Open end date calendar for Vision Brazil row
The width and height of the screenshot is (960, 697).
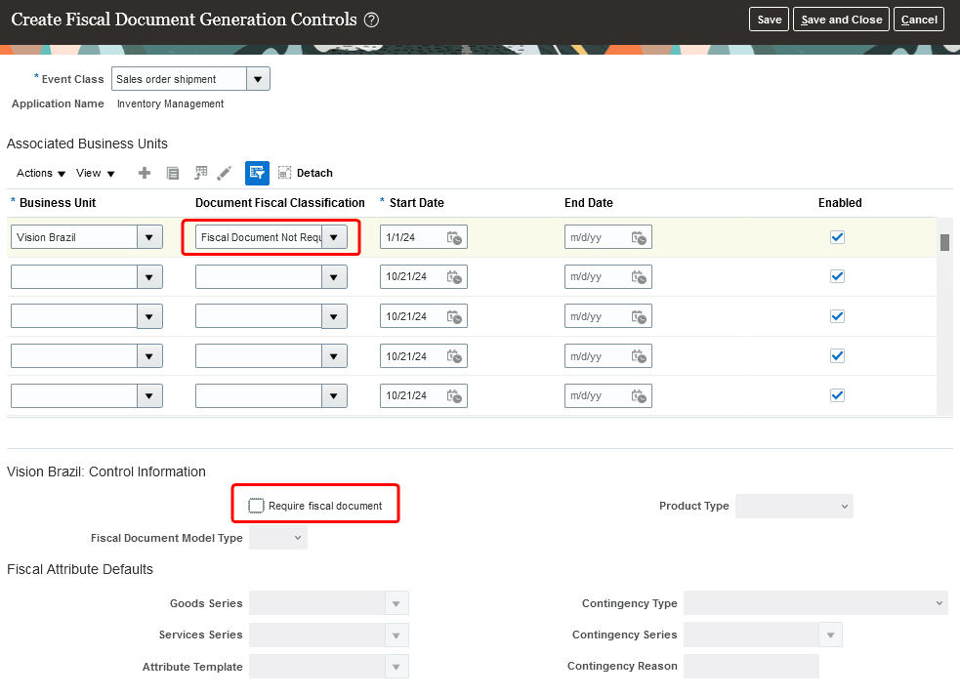(639, 237)
